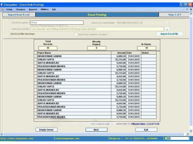193x144 pixels.
Task: Click the Already Printed count field
Action: coord(96,48)
